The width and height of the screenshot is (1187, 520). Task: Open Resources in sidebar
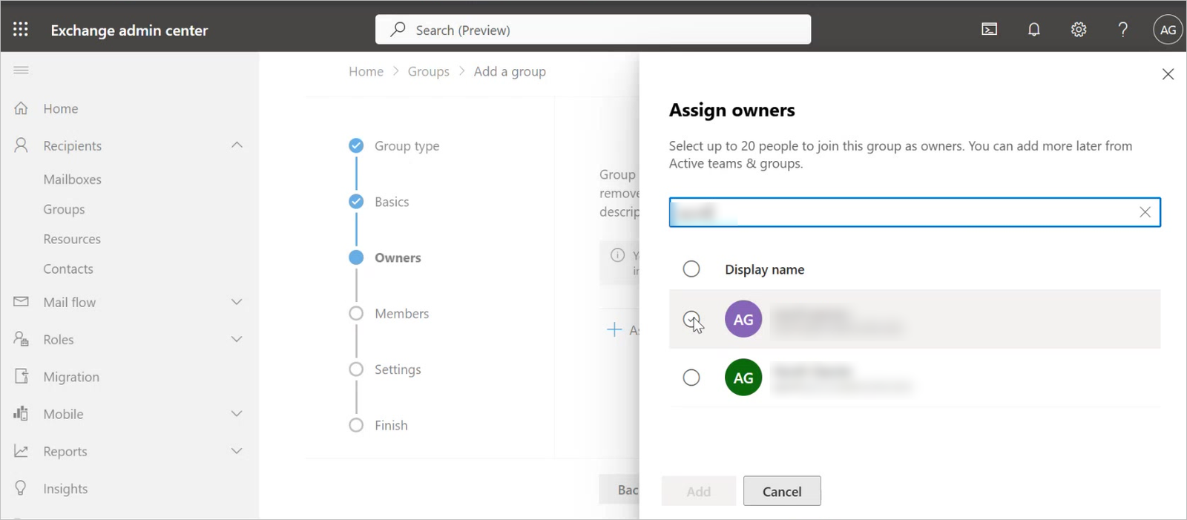(72, 239)
